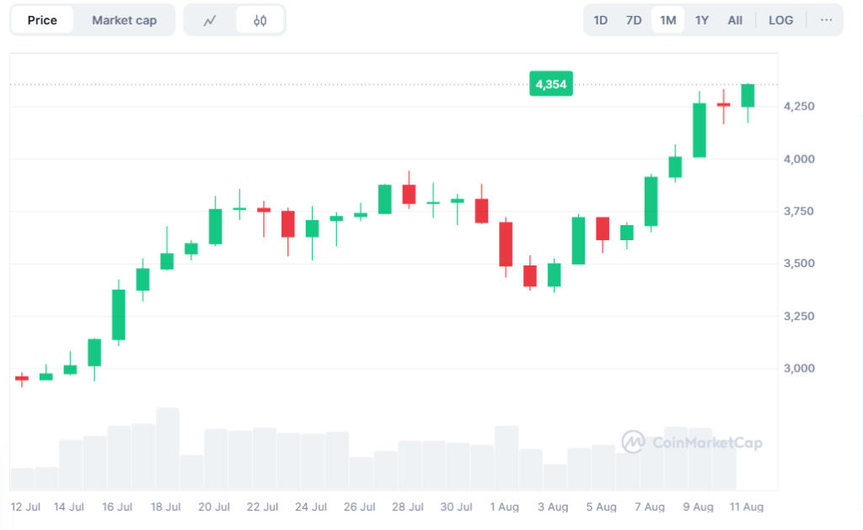Show the 1Y price history
Image resolution: width=863 pixels, height=530 pixels.
701,20
